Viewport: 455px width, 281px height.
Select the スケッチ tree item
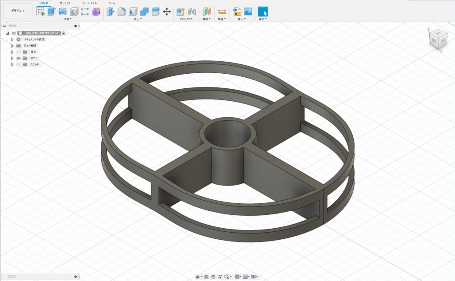pyautogui.click(x=35, y=65)
